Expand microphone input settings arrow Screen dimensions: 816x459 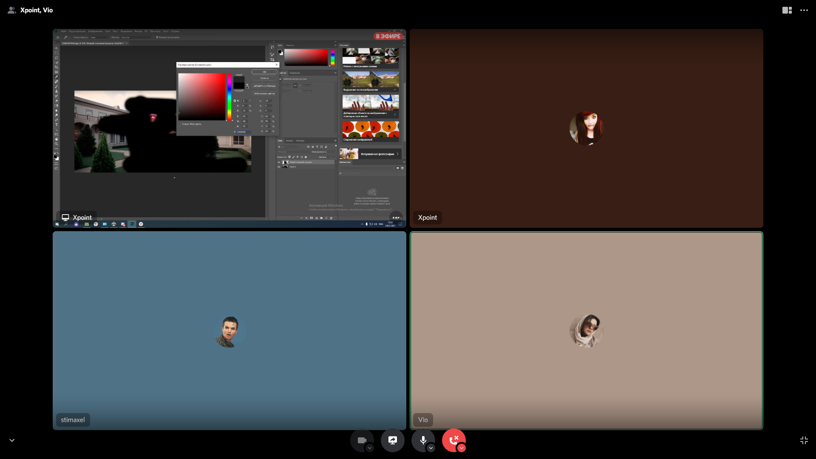(431, 448)
